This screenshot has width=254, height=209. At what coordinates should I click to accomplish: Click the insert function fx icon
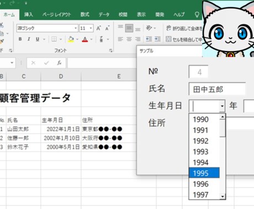59,63
